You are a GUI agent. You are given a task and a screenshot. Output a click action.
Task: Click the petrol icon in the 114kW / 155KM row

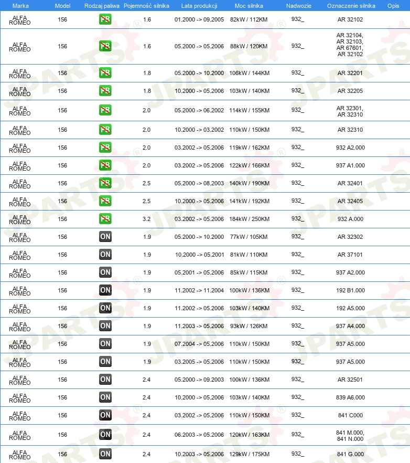click(x=105, y=110)
